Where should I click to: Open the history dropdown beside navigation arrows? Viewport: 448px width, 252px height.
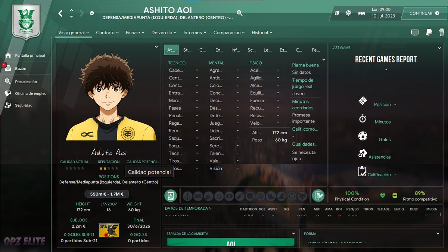92,13
